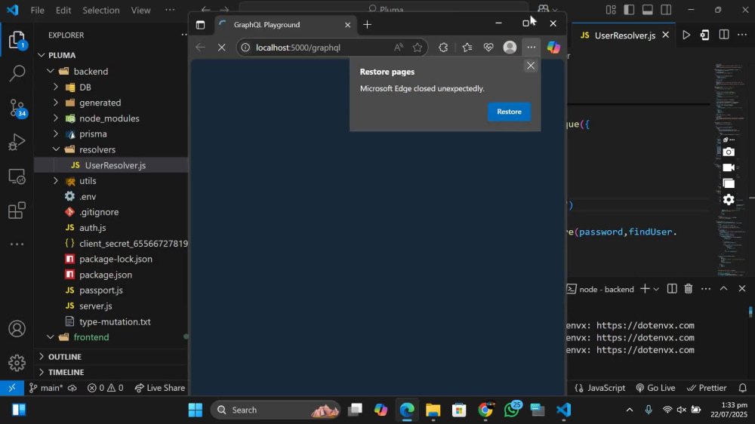Viewport: 755px width, 424px height.
Task: Open a new tab in Edge
Action: point(368,25)
